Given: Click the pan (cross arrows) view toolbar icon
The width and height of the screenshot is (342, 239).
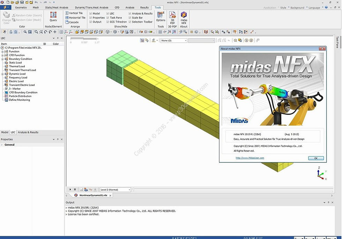Looking at the screenshot, I should coord(55,32).
